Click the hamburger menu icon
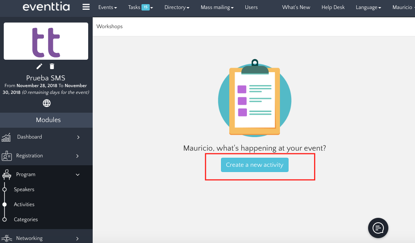This screenshot has height=243, width=415. click(86, 7)
